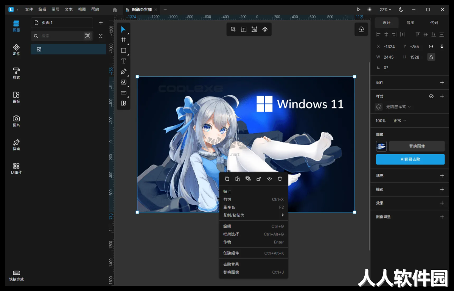Collapse the layer list with the chevron icon
Viewport: 454px width, 291px height.
(101, 36)
